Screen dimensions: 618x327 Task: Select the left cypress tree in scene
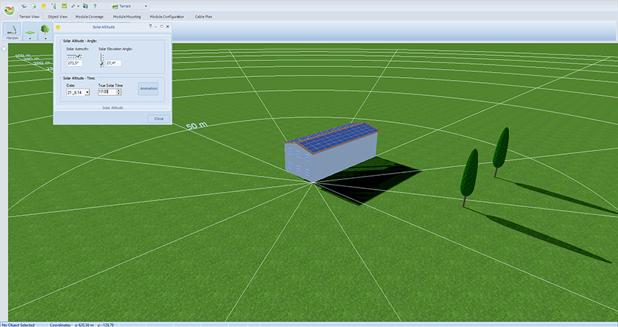pos(469,178)
